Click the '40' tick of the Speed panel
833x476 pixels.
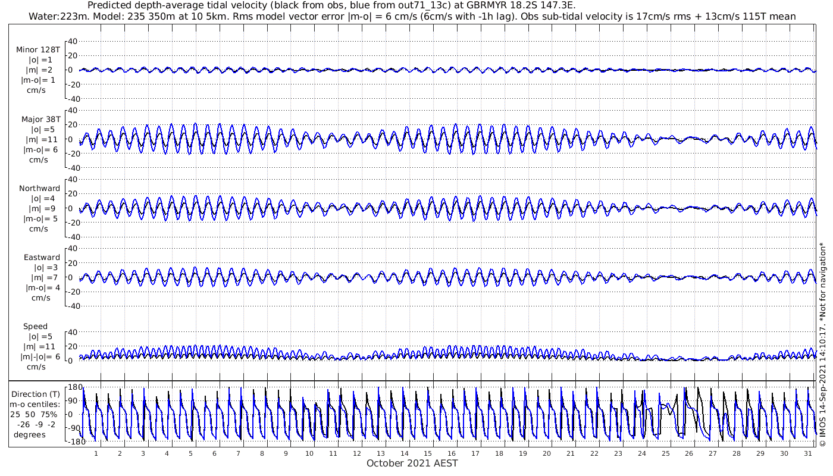73,331
